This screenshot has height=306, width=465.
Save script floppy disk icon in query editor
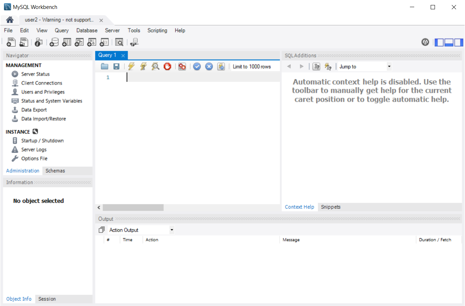pyautogui.click(x=116, y=66)
